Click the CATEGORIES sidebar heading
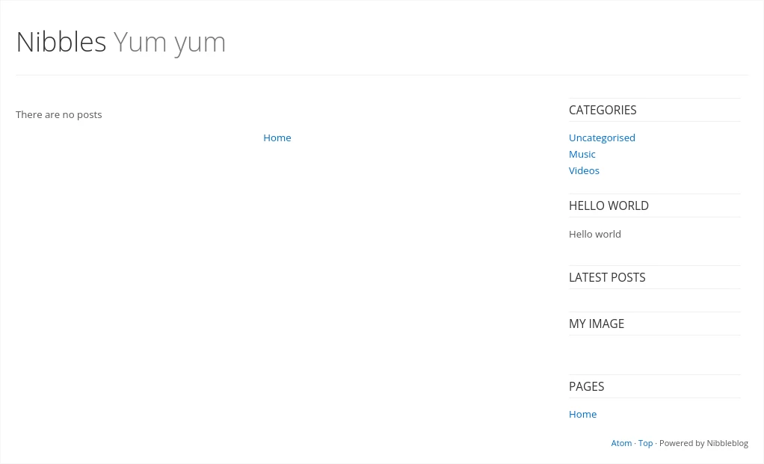The width and height of the screenshot is (764, 464). pyautogui.click(x=603, y=110)
